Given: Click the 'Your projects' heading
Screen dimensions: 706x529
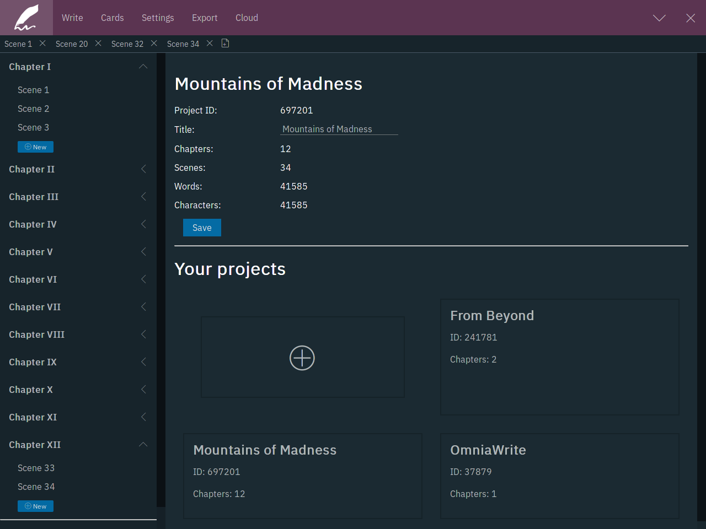Looking at the screenshot, I should [230, 269].
